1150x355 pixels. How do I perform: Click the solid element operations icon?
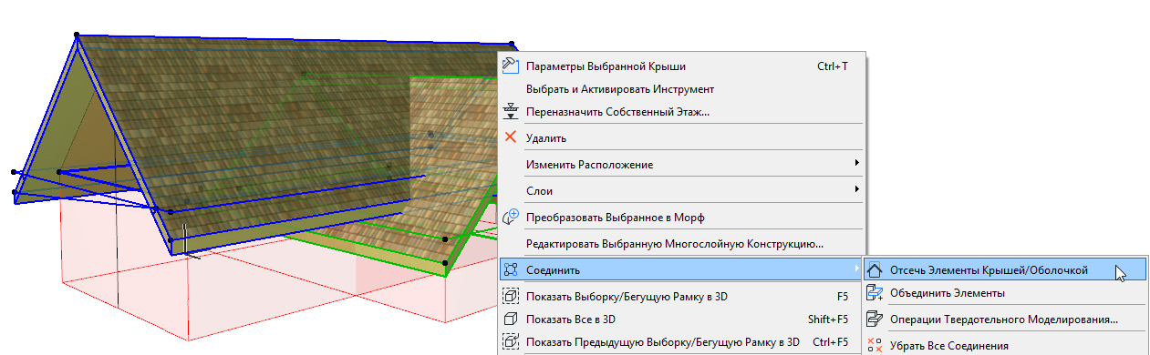click(x=875, y=319)
